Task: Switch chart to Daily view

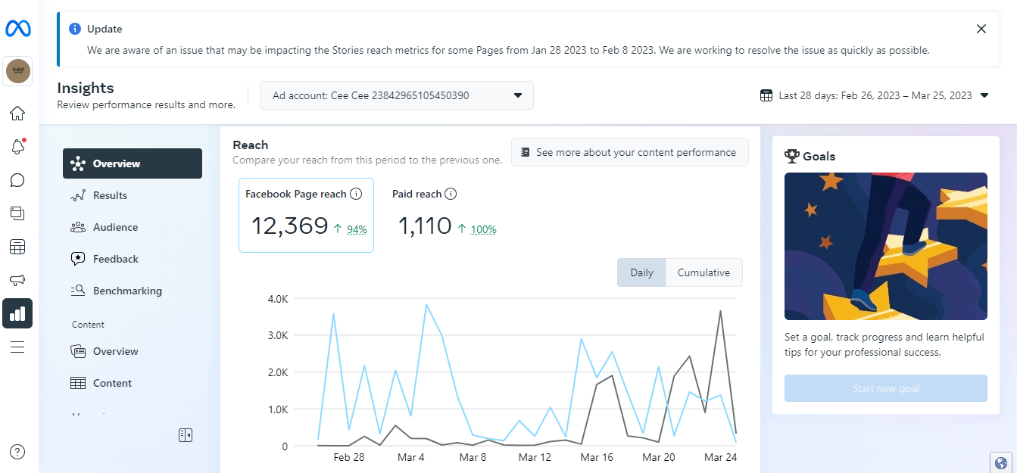Action: 641,272
